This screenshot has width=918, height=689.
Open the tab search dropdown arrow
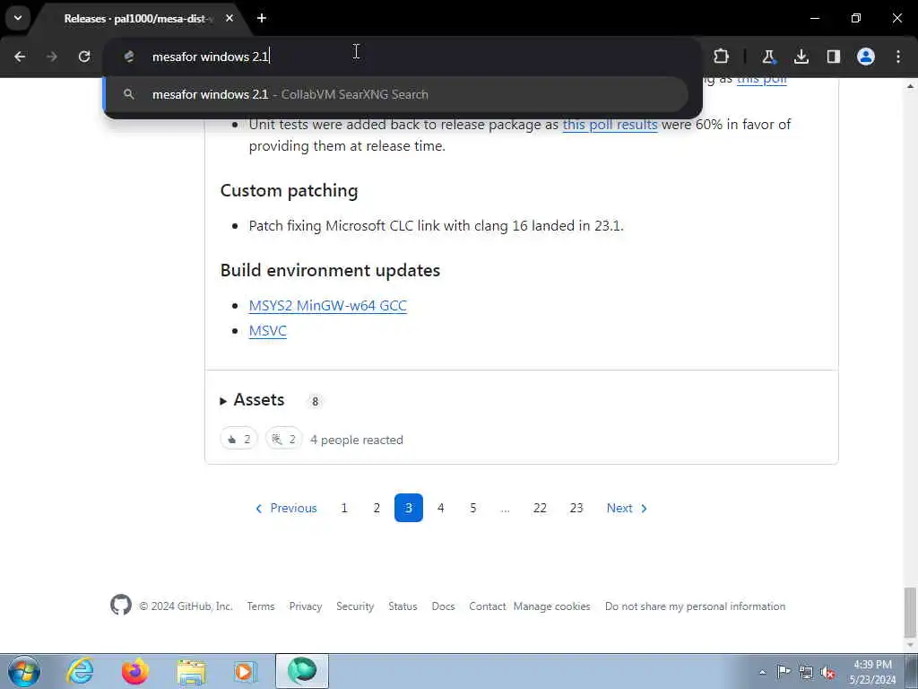pyautogui.click(x=18, y=18)
